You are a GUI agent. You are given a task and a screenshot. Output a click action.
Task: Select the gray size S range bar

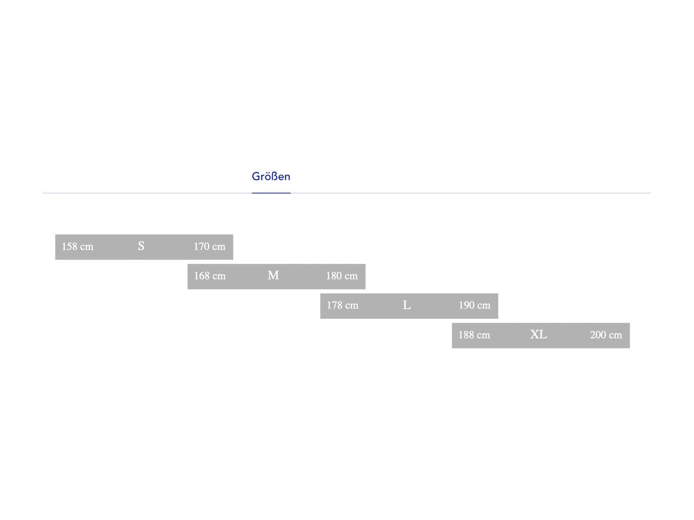point(114,254)
